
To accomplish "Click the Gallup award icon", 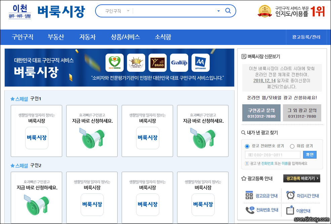I will click(179, 63).
